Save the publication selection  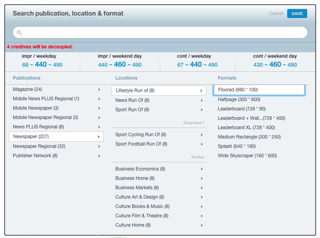297,14
